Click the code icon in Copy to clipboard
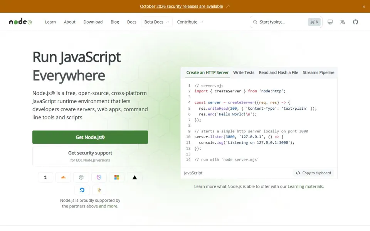Screen dimensions: 370x231 pos(298,173)
